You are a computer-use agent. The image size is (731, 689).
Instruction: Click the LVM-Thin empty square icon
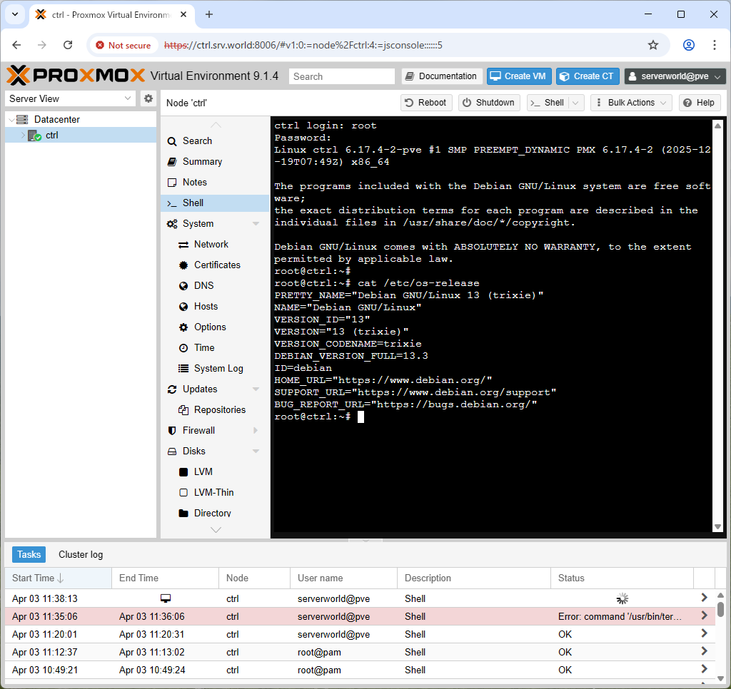pyautogui.click(x=183, y=492)
